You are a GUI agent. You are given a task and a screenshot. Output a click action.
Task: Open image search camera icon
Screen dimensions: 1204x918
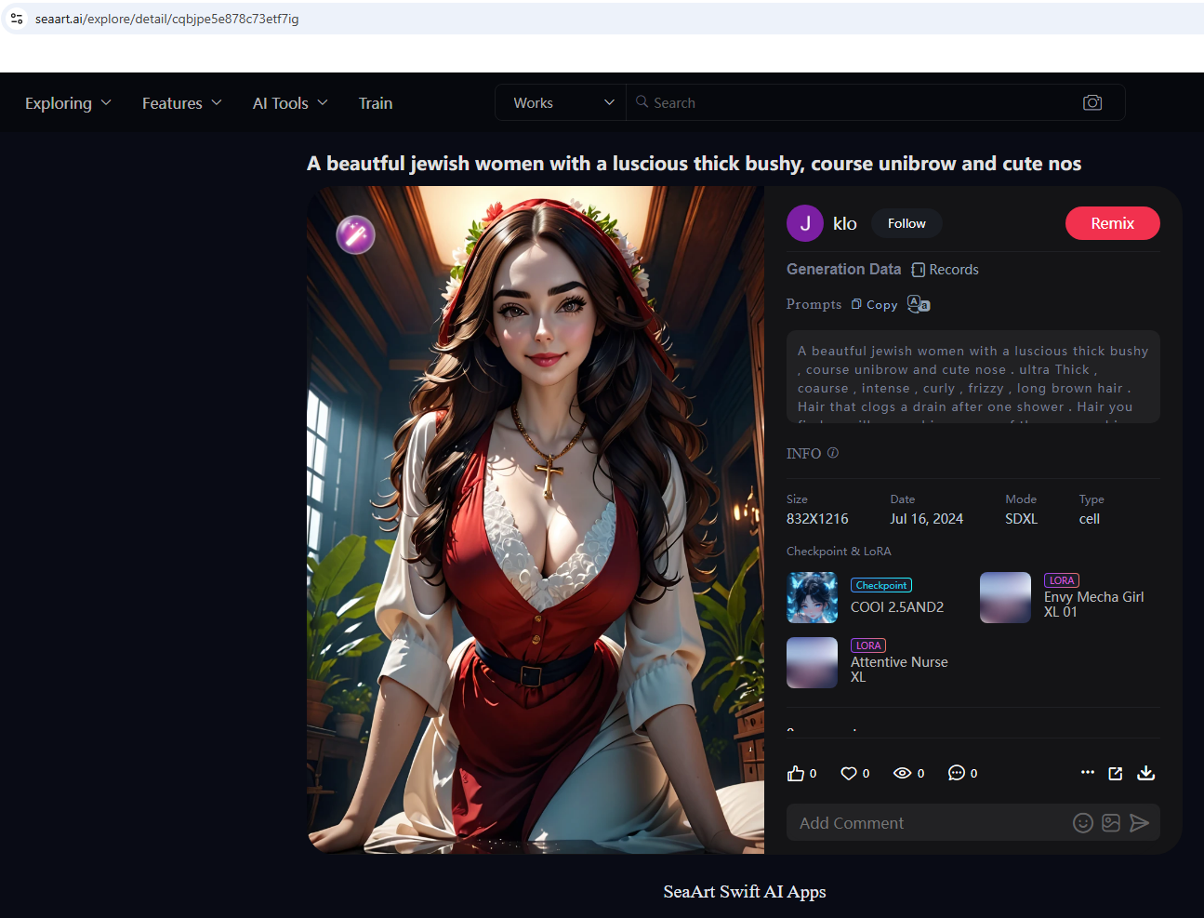1092,102
